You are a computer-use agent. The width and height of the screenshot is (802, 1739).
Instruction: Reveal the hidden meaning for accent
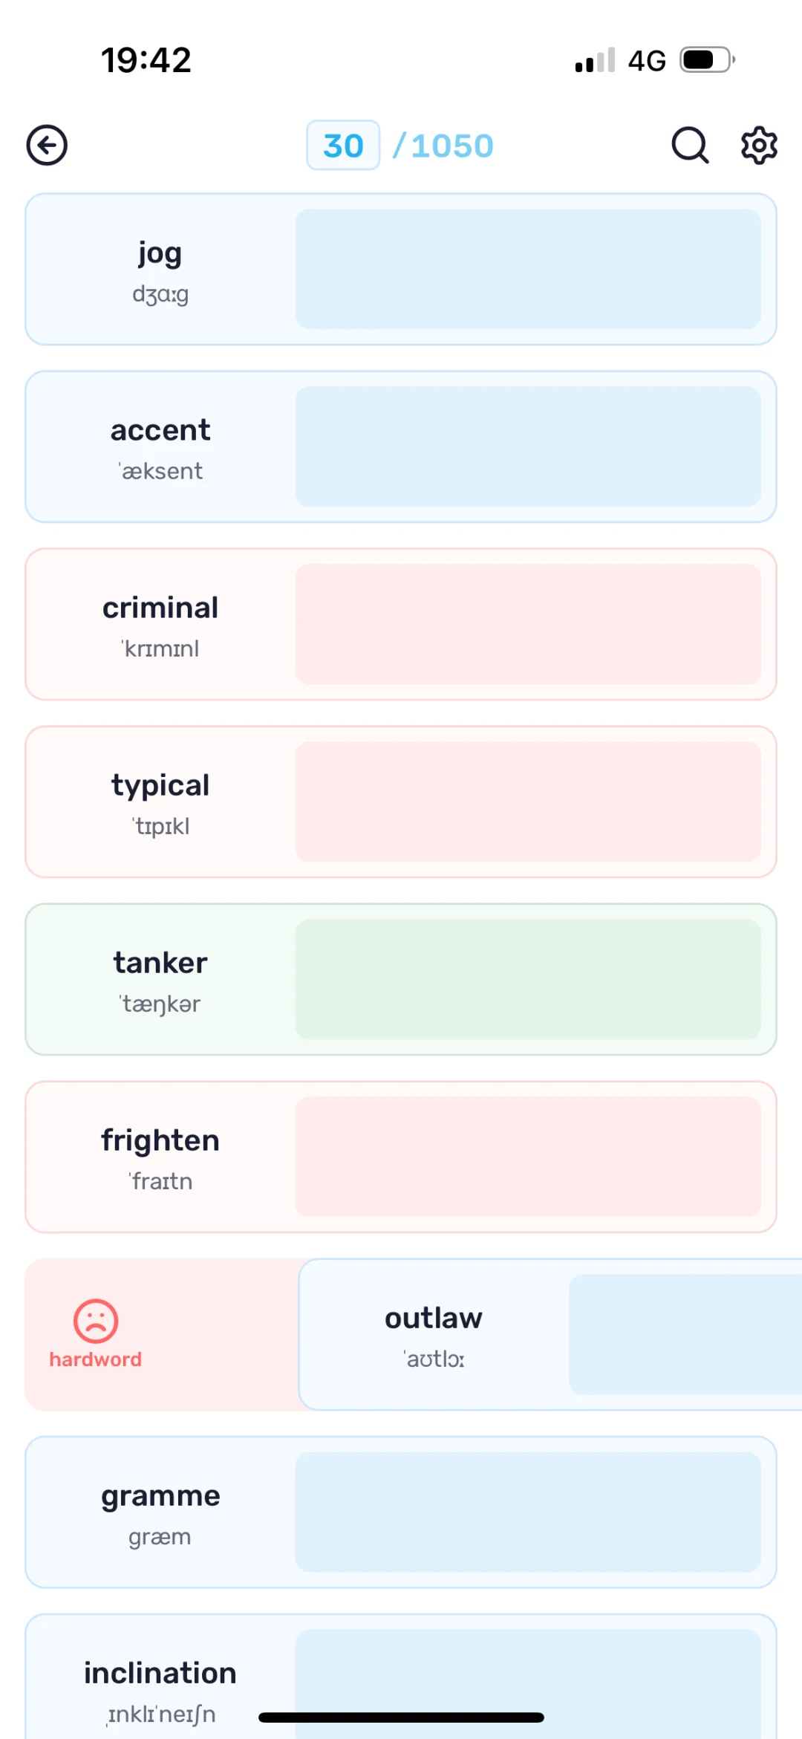[528, 446]
